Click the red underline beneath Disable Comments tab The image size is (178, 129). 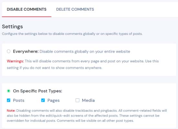click(27, 17)
